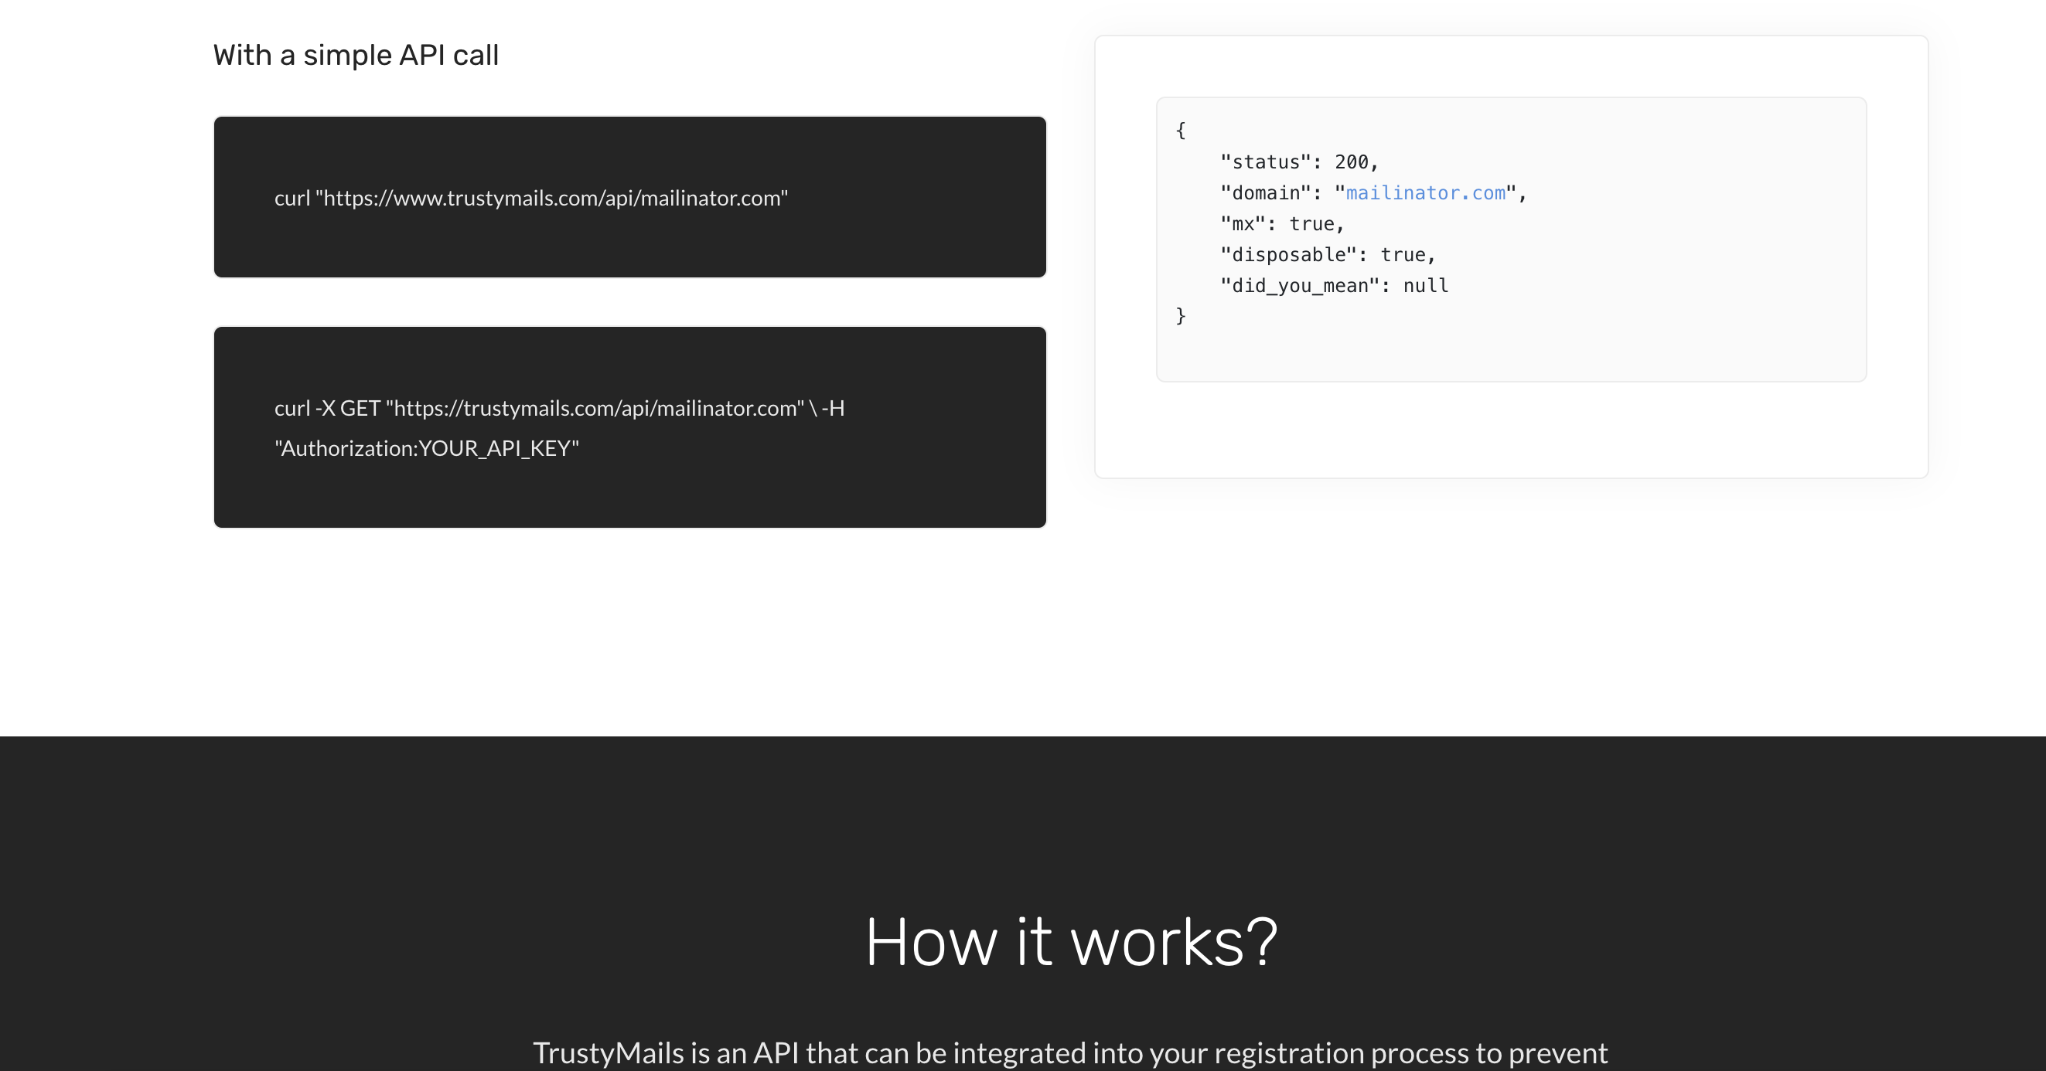Click the opening brace of JSON response

point(1180,131)
